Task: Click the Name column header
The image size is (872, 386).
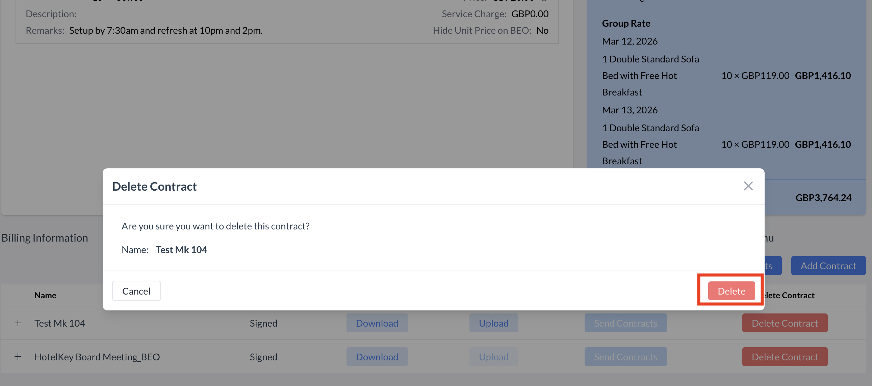Action: coord(45,295)
